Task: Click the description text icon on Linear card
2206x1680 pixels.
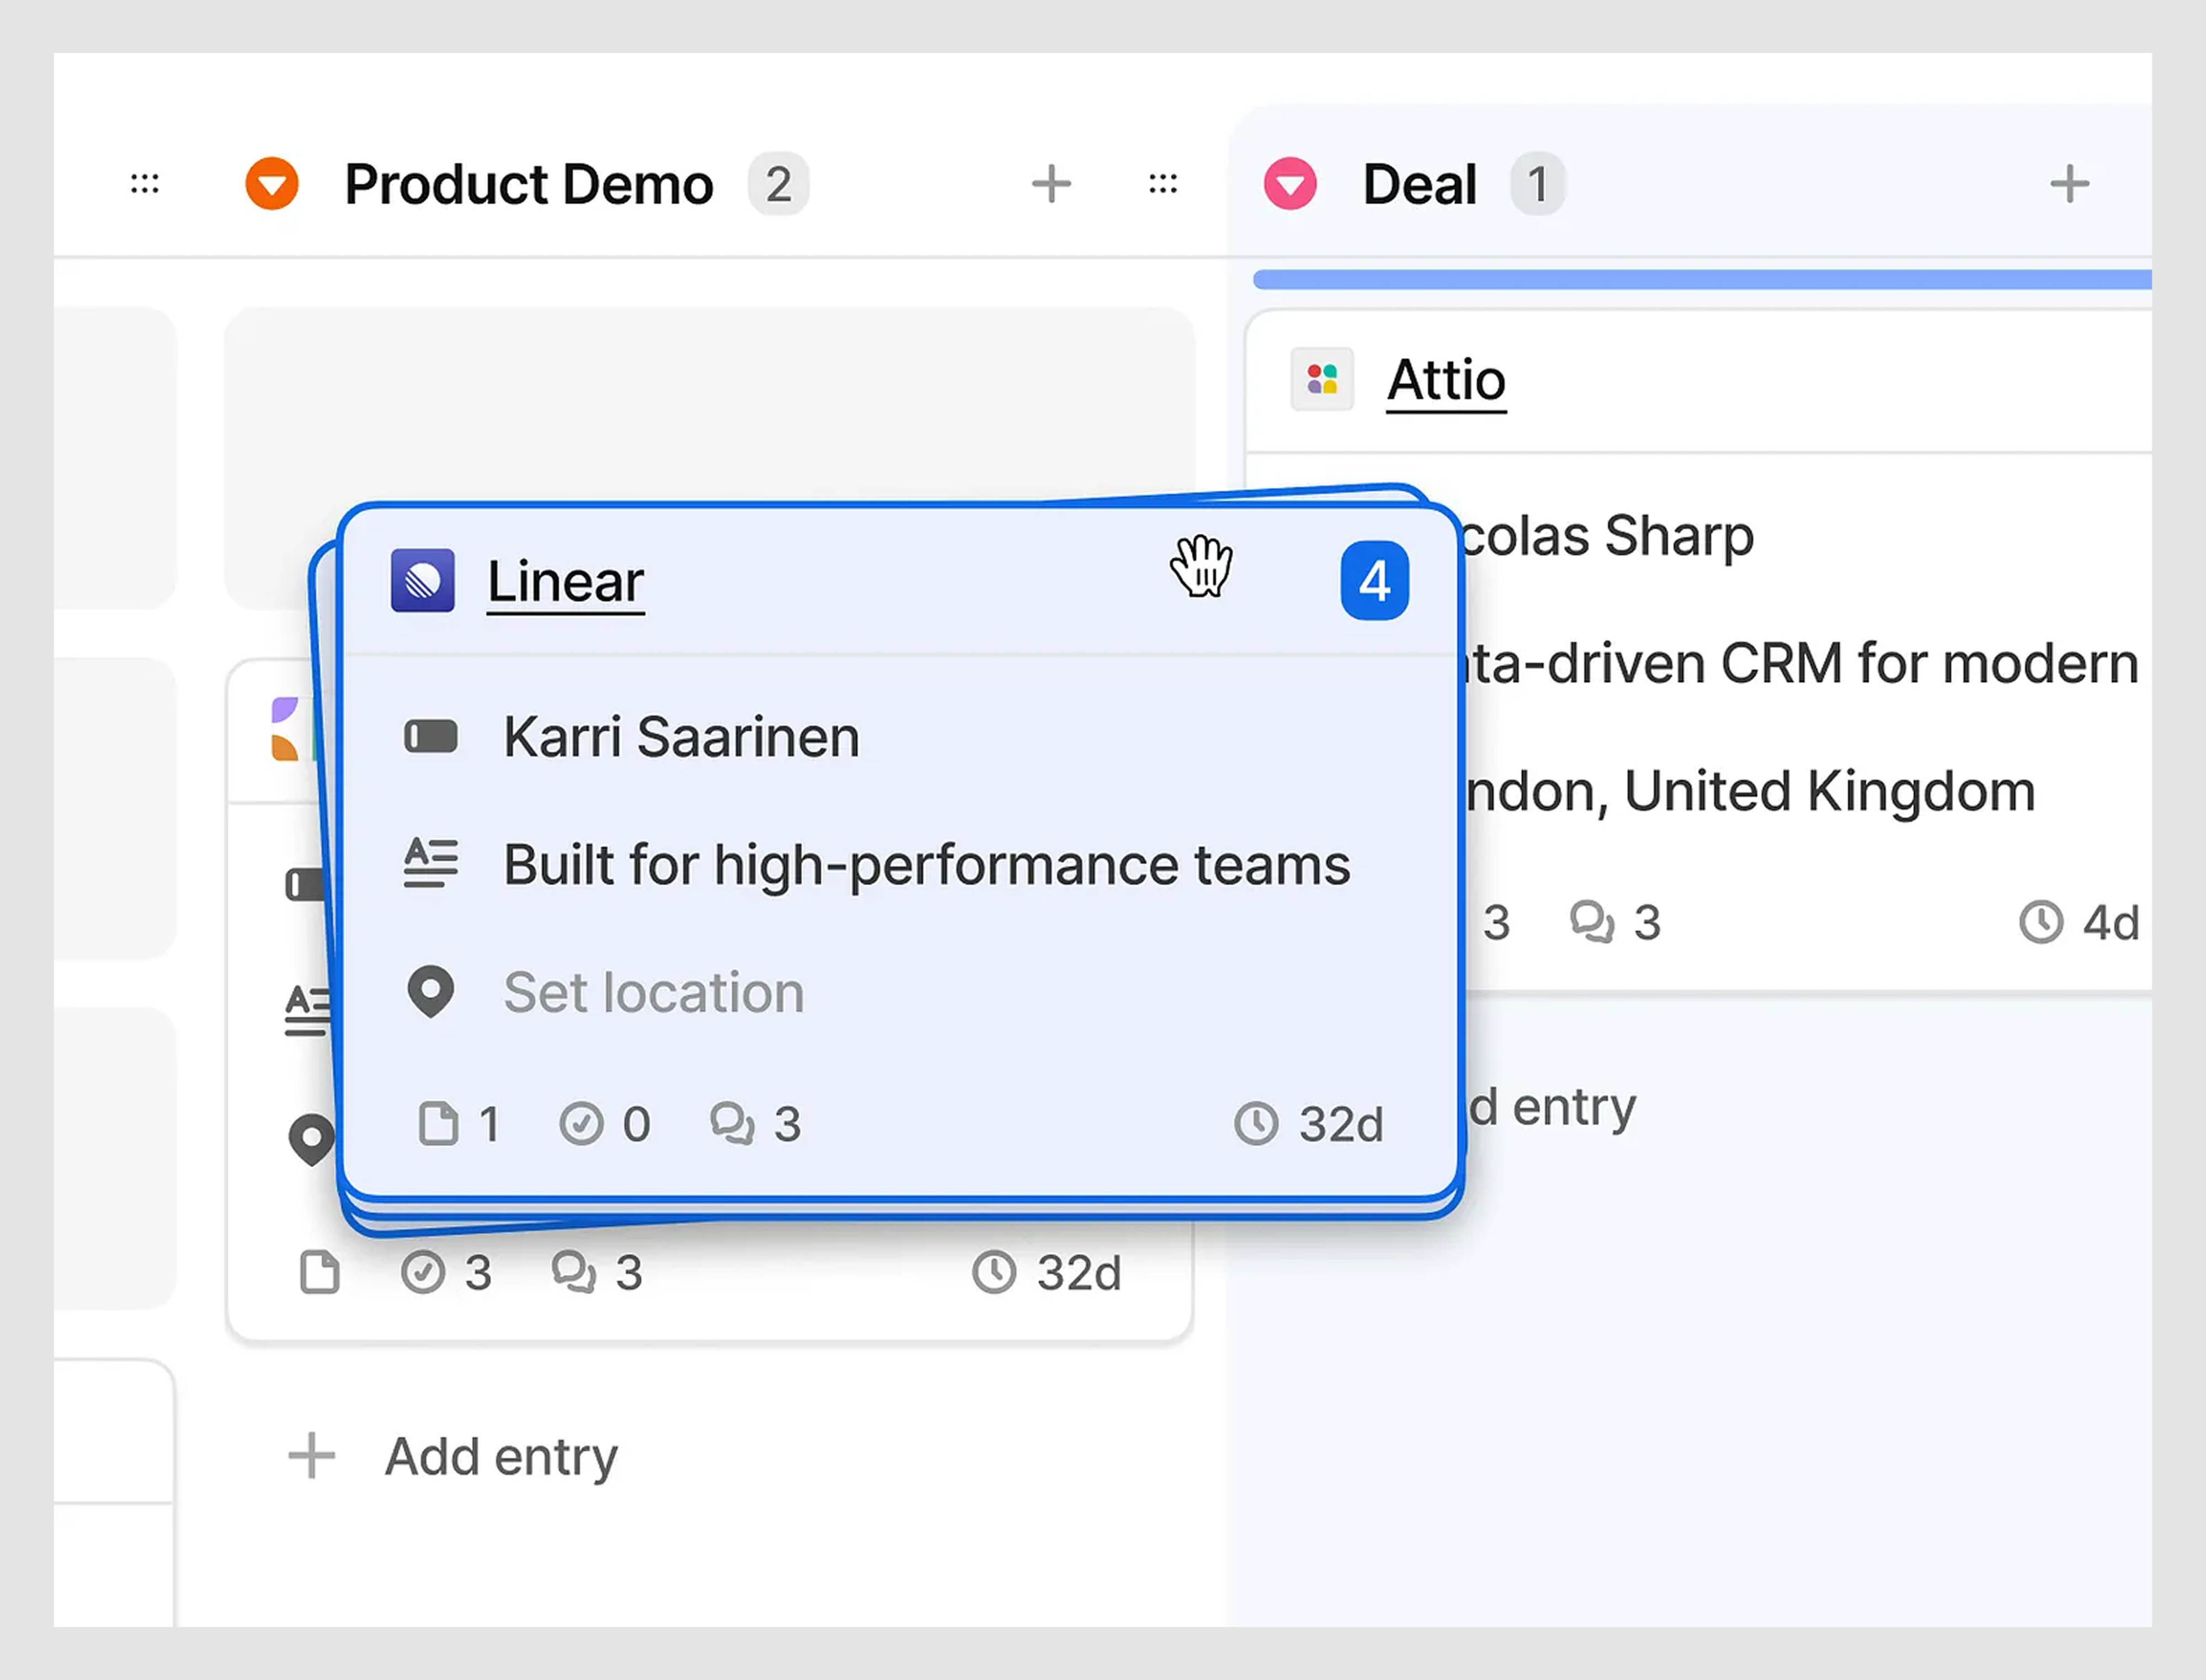Action: (431, 864)
